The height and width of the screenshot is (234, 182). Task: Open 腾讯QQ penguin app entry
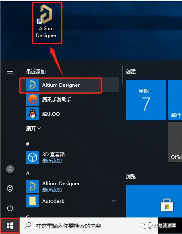point(69,114)
